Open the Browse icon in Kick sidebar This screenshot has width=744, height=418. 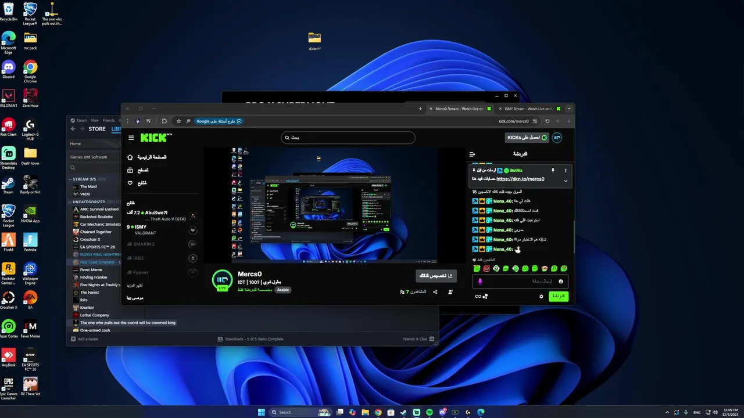point(130,170)
